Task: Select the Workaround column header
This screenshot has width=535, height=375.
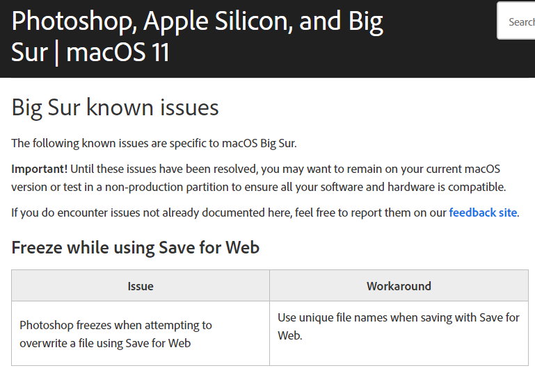Action: [399, 286]
